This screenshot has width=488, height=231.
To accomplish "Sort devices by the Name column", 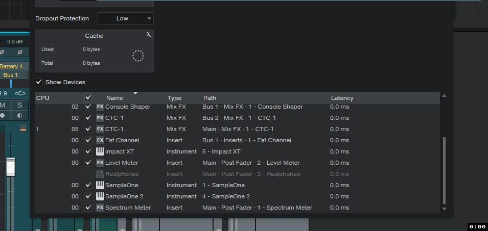I will (114, 98).
